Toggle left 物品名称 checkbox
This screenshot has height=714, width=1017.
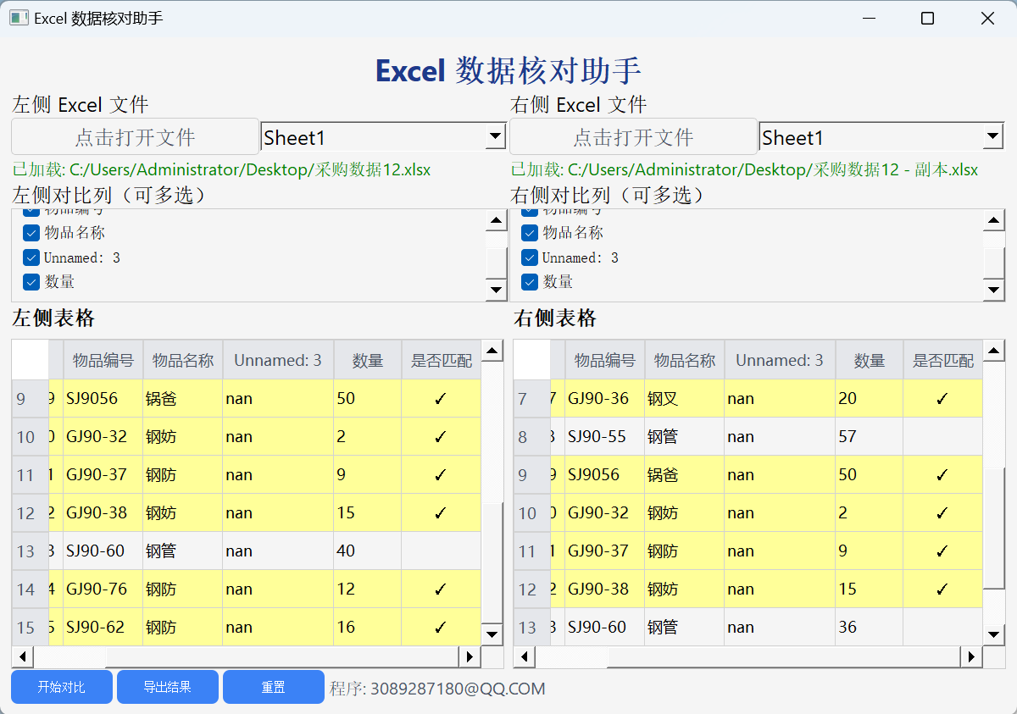point(31,233)
